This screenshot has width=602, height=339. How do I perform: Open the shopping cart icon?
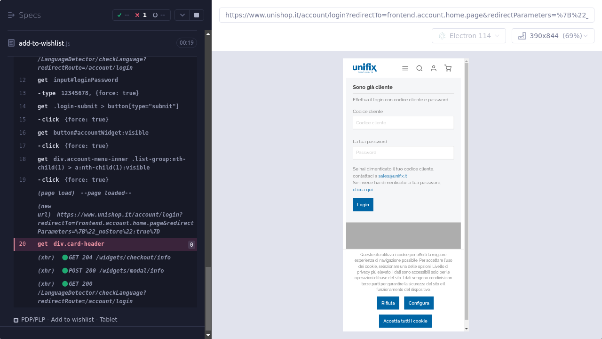(x=448, y=68)
